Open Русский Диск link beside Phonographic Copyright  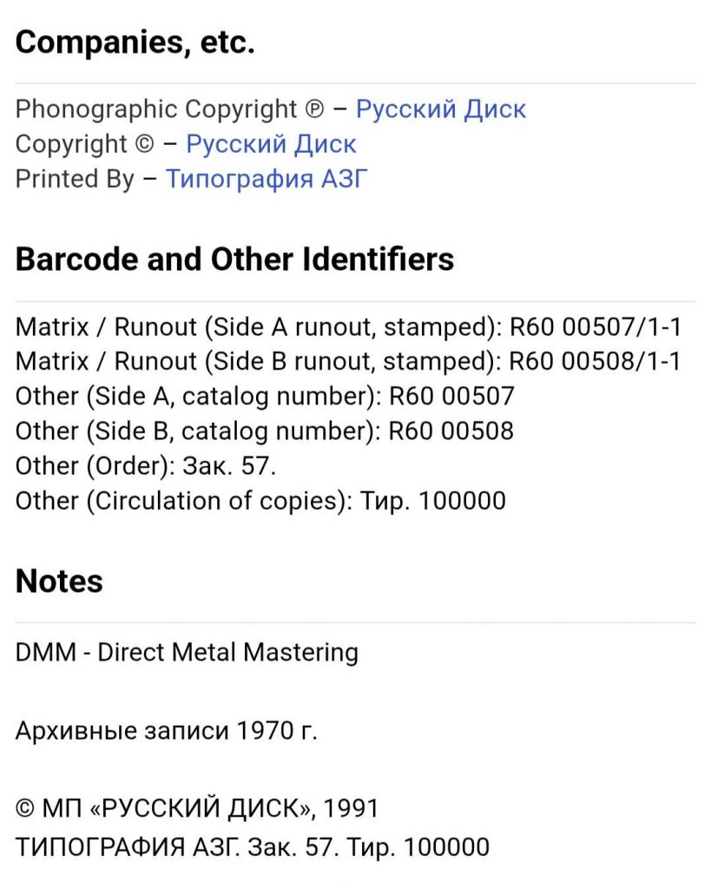[x=440, y=109]
